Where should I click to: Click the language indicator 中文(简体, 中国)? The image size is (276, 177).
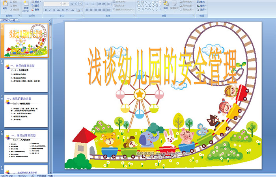point(45,175)
